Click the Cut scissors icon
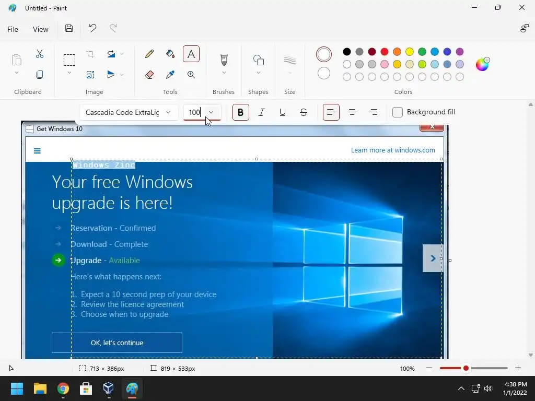Screen dimensions: 535x401 [40, 54]
